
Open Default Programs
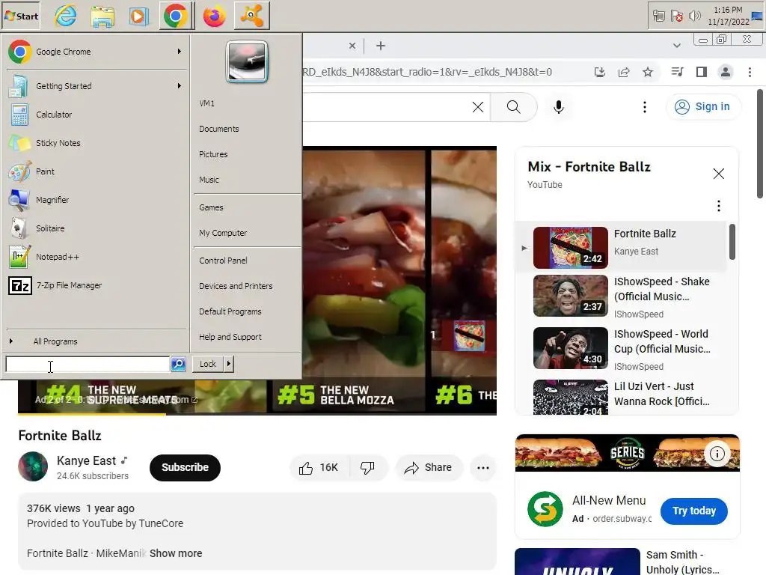(247, 311)
